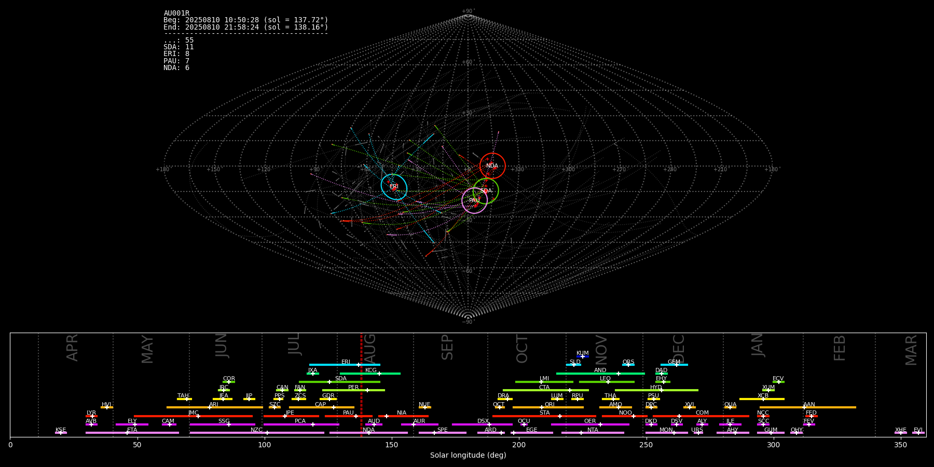Click the green AND timeline bar
934x467 pixels.
click(600, 373)
